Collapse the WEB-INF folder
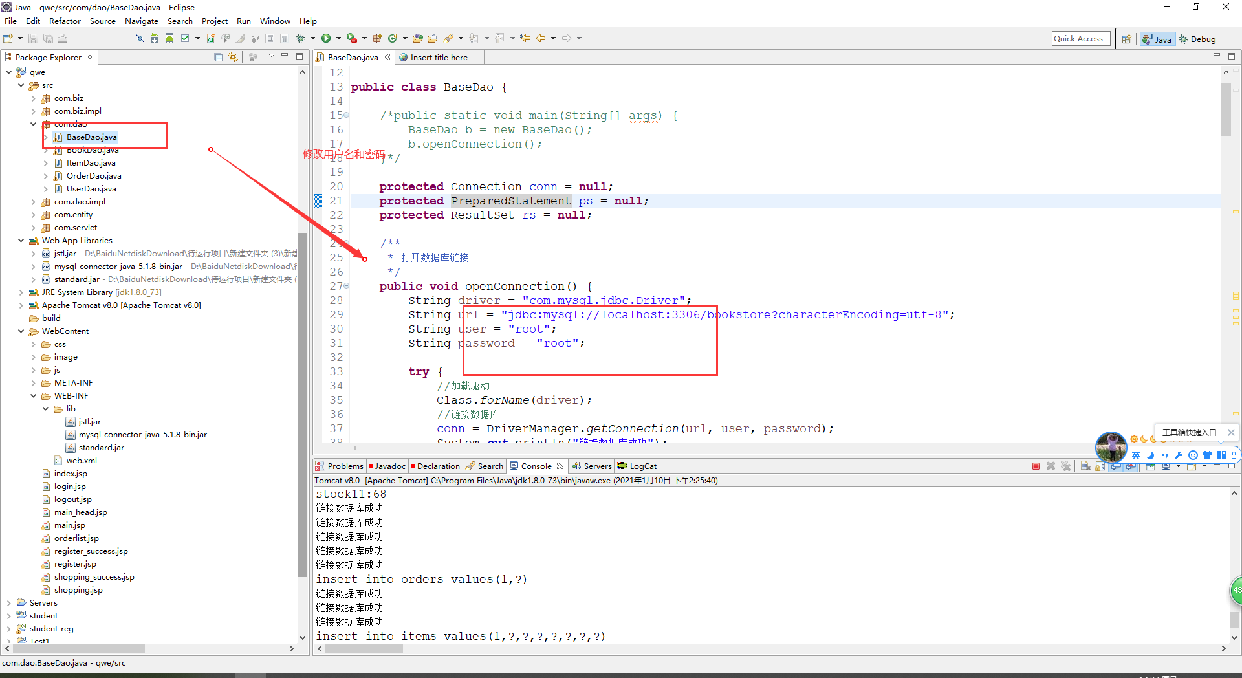The height and width of the screenshot is (678, 1242). [34, 396]
